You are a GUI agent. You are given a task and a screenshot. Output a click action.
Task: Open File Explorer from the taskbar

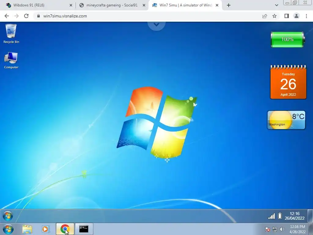[27, 229]
